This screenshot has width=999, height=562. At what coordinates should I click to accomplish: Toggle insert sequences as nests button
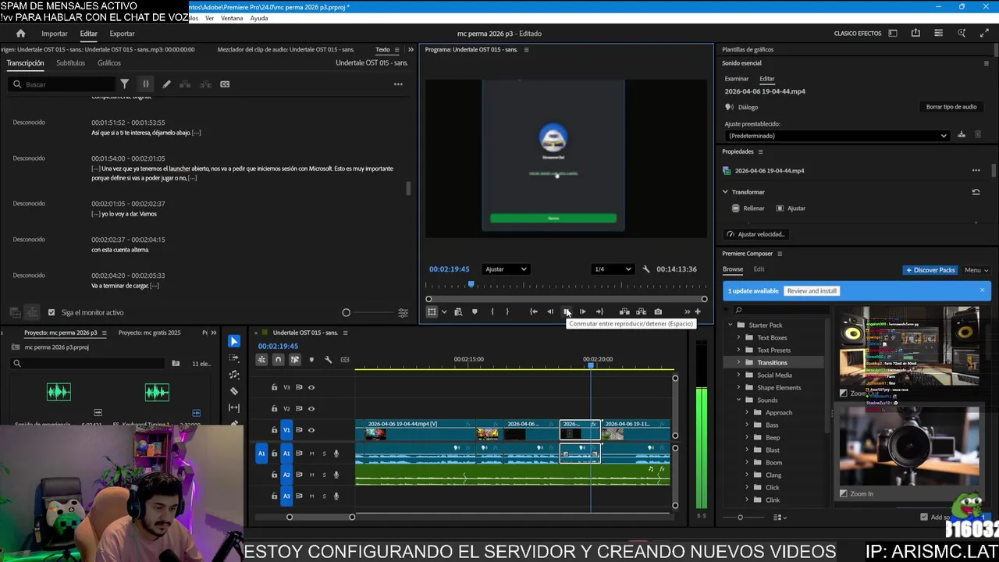(261, 360)
